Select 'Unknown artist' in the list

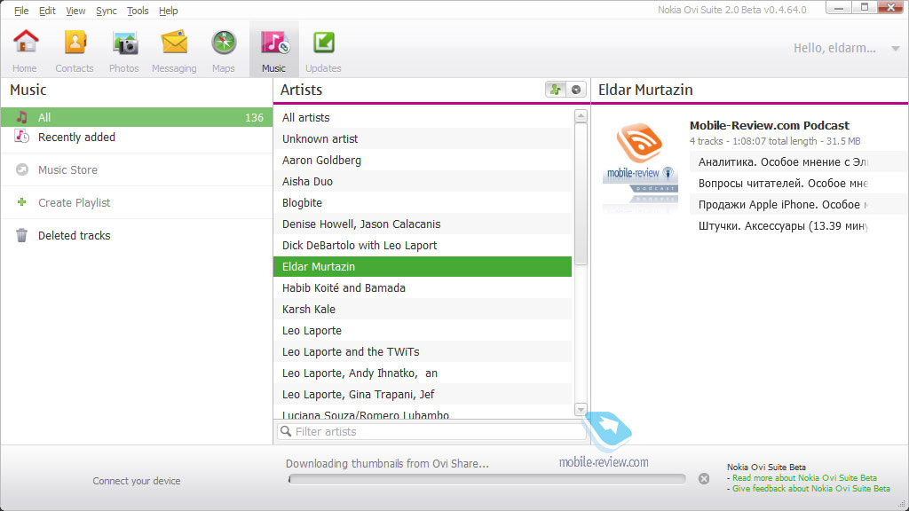[x=423, y=139]
